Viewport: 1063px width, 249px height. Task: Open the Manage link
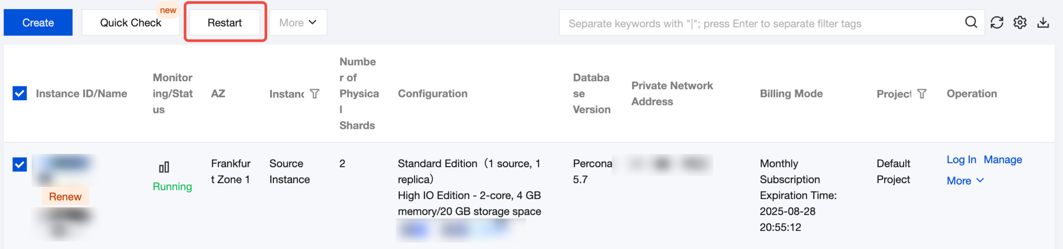pos(1002,160)
